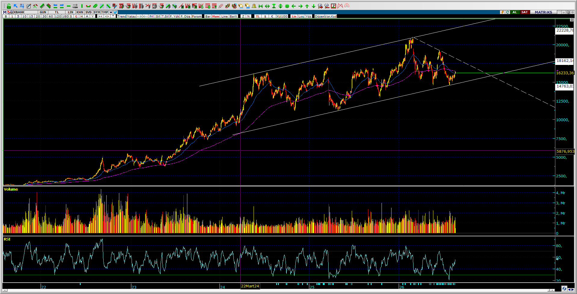Viewport: 577px width, 294px height.
Task: Click the 16233,36 current price label
Action: pyautogui.click(x=565, y=73)
